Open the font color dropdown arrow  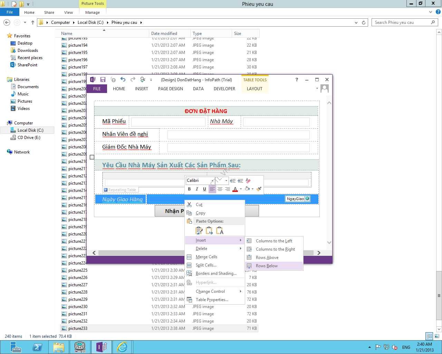click(x=241, y=189)
